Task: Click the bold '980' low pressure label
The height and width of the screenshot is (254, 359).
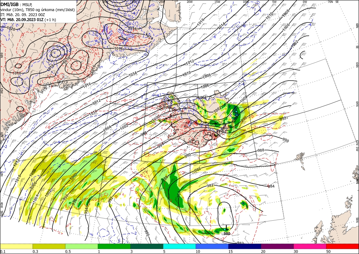Action: pos(227,234)
